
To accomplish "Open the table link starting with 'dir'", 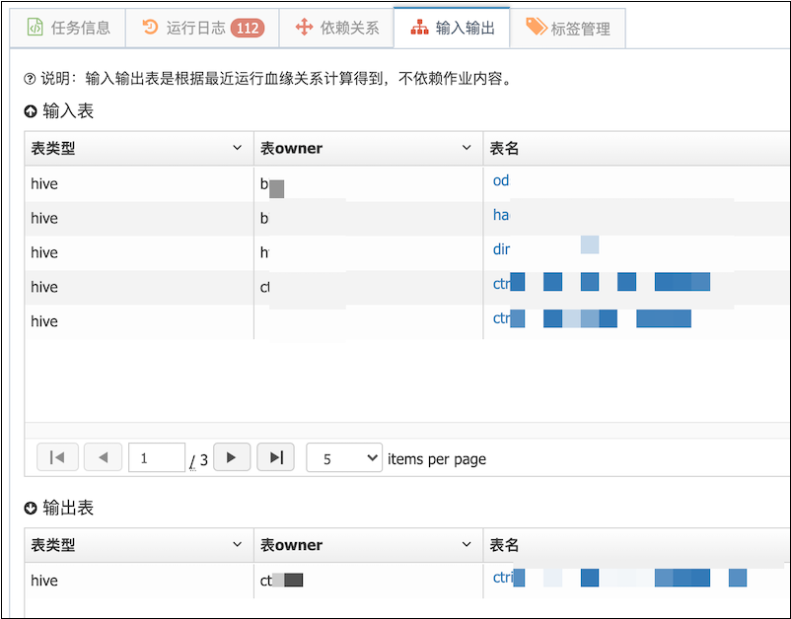I will (x=501, y=249).
